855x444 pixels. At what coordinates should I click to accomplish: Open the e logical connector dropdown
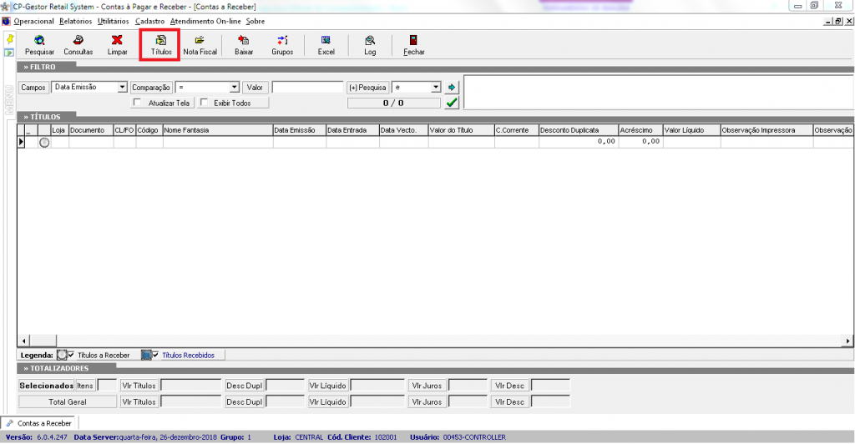436,87
